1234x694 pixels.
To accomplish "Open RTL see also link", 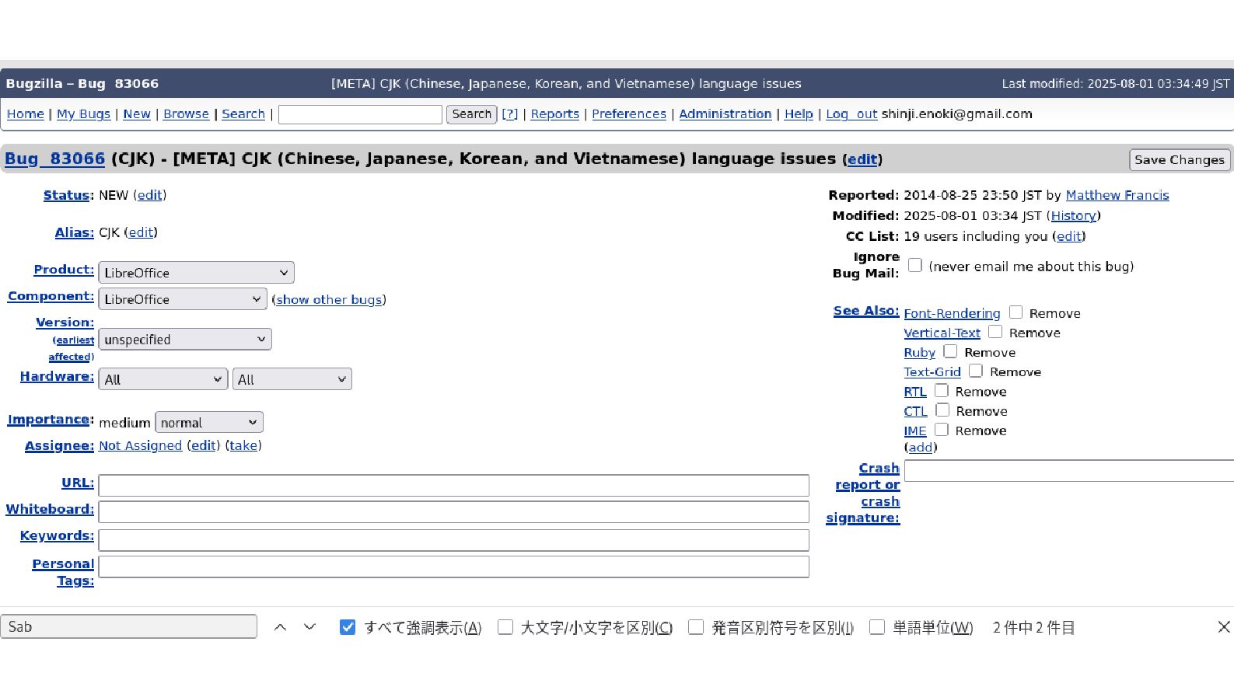I will coord(914,392).
